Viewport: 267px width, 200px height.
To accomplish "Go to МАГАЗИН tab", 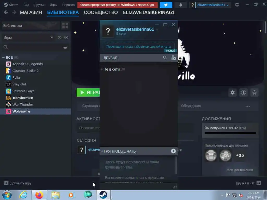I will [31, 12].
